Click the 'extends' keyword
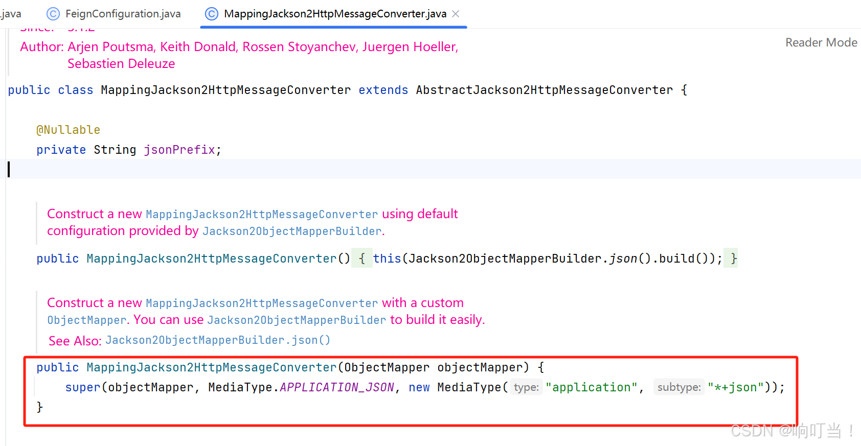 coord(383,90)
